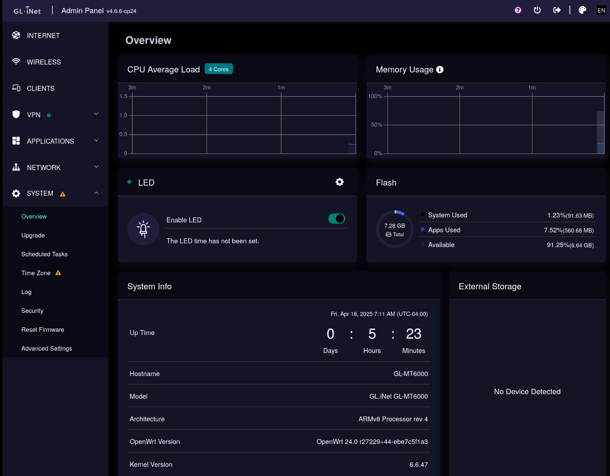Open the language selector EN
The width and height of the screenshot is (610, 476).
[x=601, y=11]
